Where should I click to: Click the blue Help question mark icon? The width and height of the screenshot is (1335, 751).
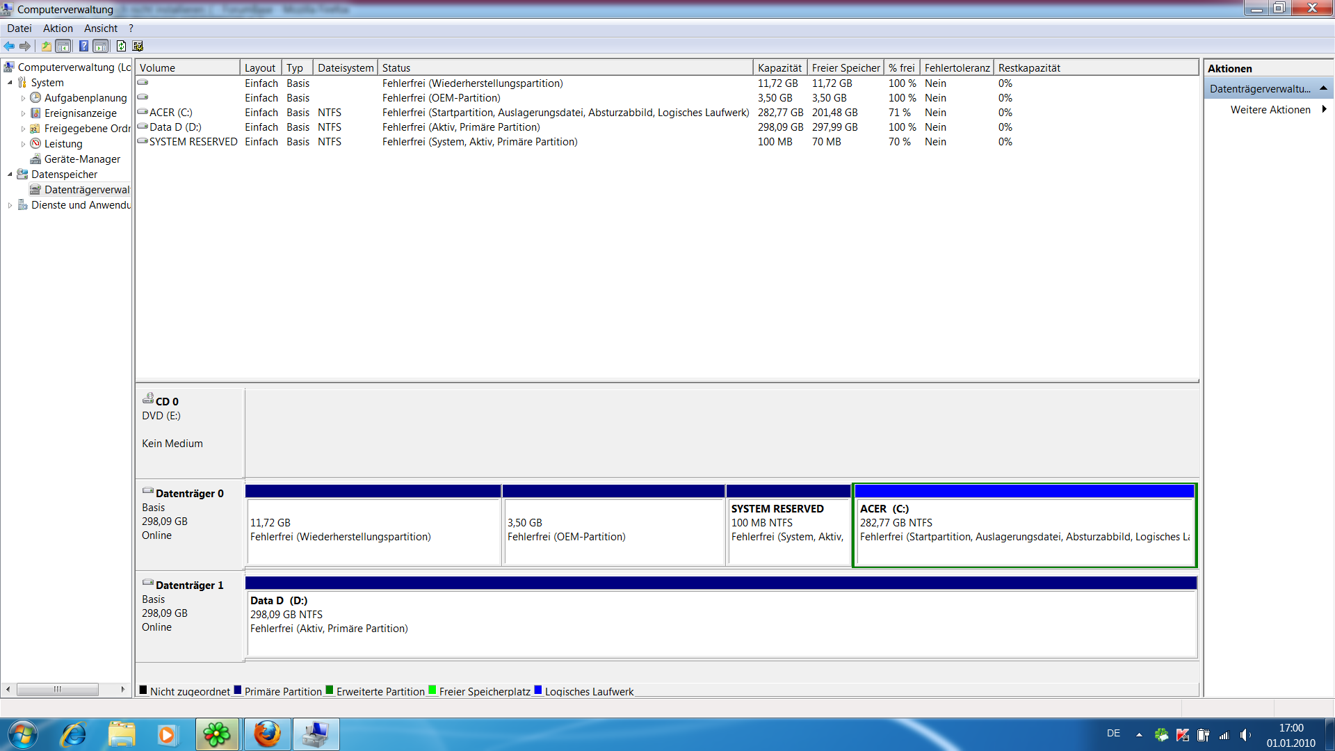click(83, 46)
